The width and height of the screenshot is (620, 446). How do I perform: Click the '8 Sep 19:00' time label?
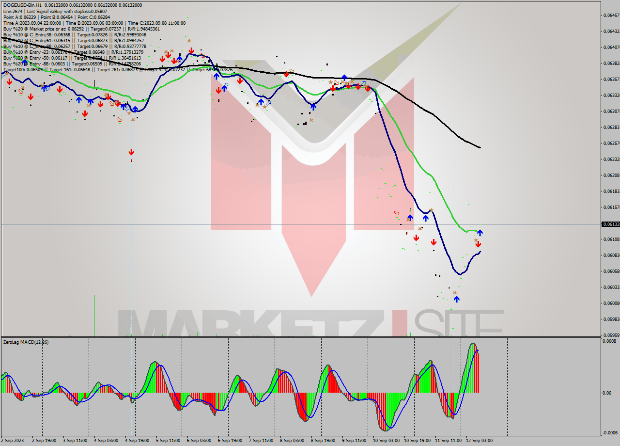point(323,440)
